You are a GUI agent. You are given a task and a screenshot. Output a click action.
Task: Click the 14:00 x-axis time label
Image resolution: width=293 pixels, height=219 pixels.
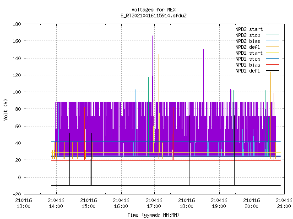pyautogui.click(x=56, y=206)
